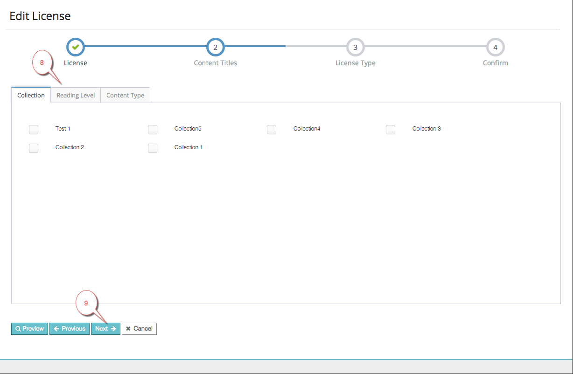
Task: Click the Content Titles step label
Action: pyautogui.click(x=216, y=63)
